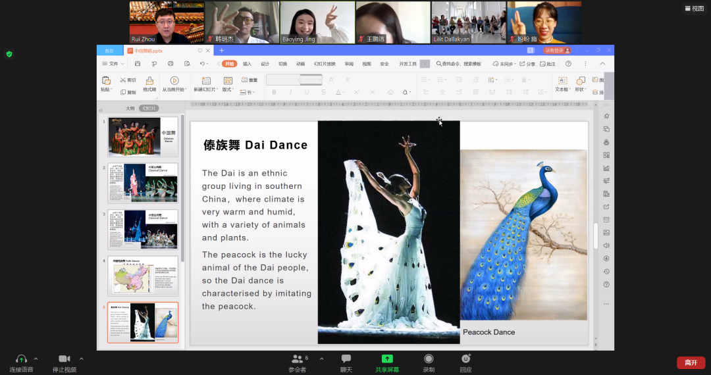
Task: Open the Slide Show (幻灯片放映) ribbon tab
Action: pyautogui.click(x=325, y=64)
